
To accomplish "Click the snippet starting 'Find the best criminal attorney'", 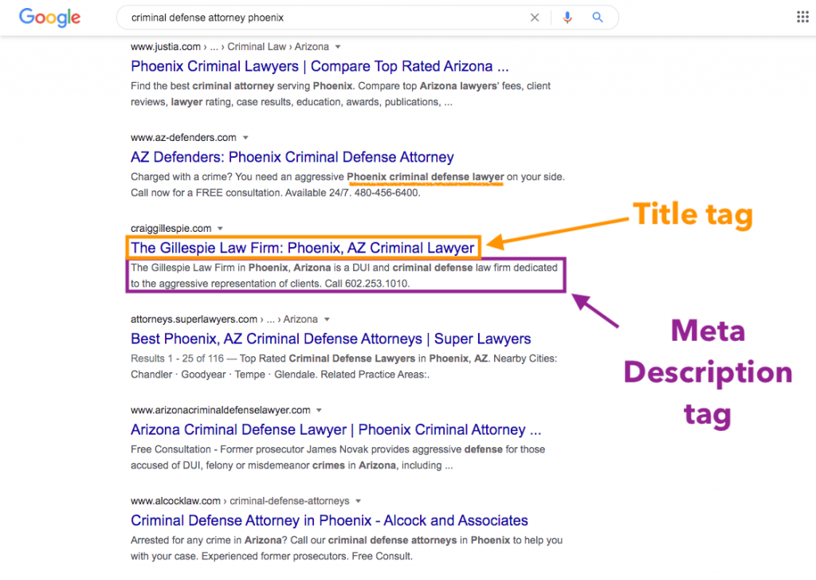I will [x=340, y=94].
